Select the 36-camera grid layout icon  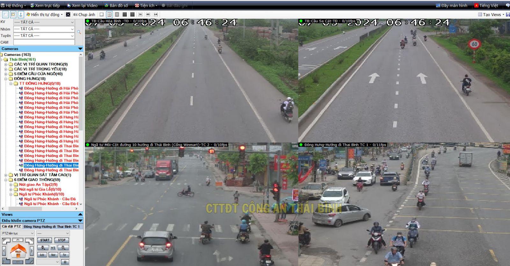click(140, 14)
